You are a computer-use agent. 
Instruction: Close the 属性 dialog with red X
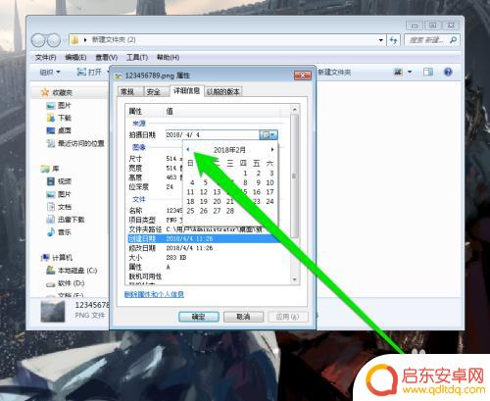click(303, 75)
